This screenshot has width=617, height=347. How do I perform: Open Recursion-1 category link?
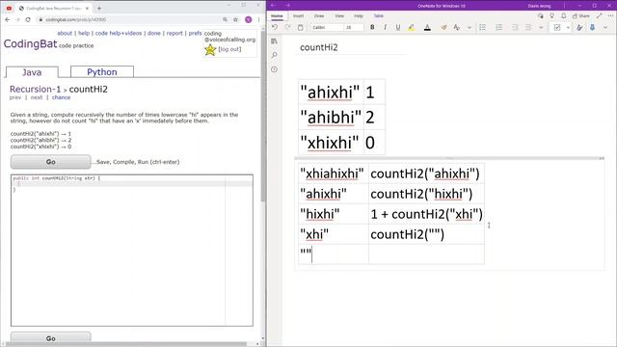pos(36,89)
